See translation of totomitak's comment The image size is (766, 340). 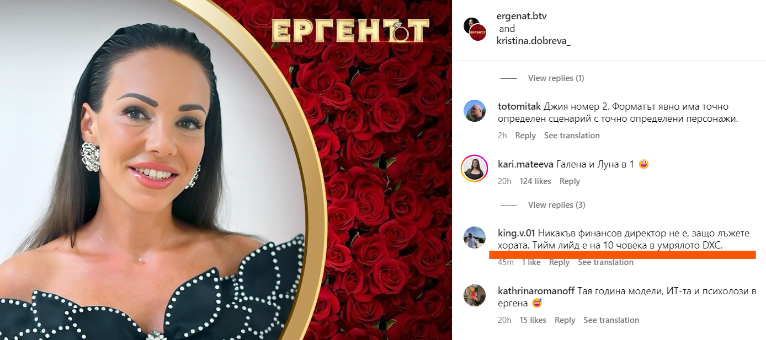pos(572,136)
